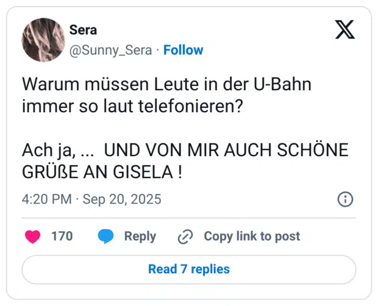
Task: Open the @Sunny_Sera handle link
Action: (x=111, y=50)
